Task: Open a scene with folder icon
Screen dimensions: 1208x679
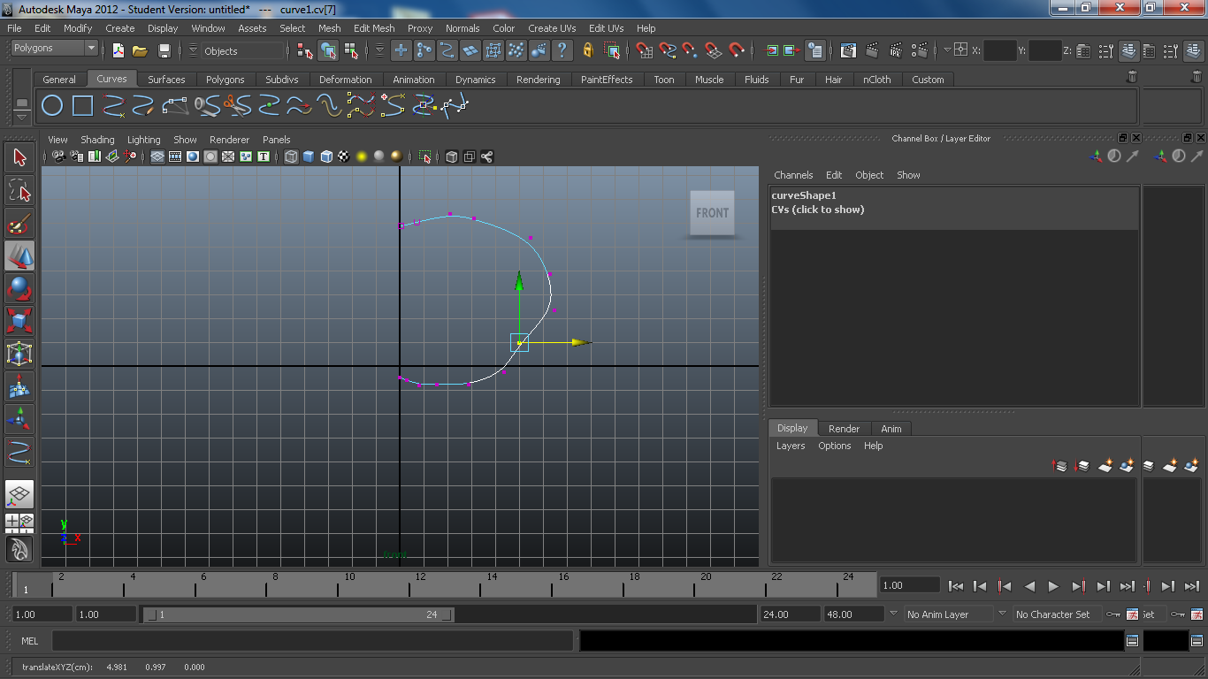Action: point(140,50)
